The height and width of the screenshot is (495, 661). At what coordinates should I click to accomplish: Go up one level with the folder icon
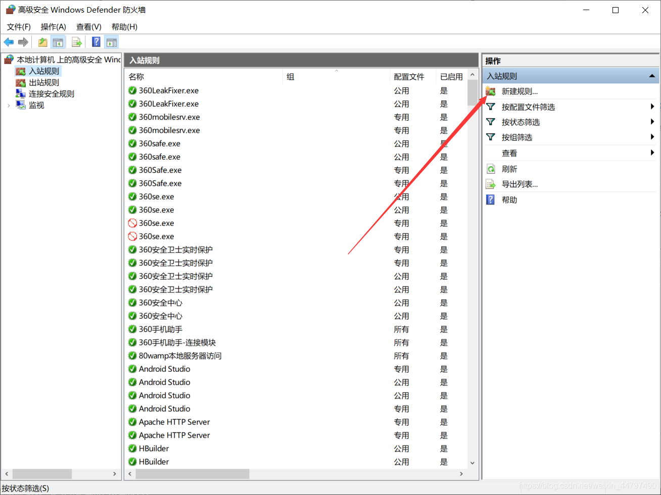(x=43, y=42)
